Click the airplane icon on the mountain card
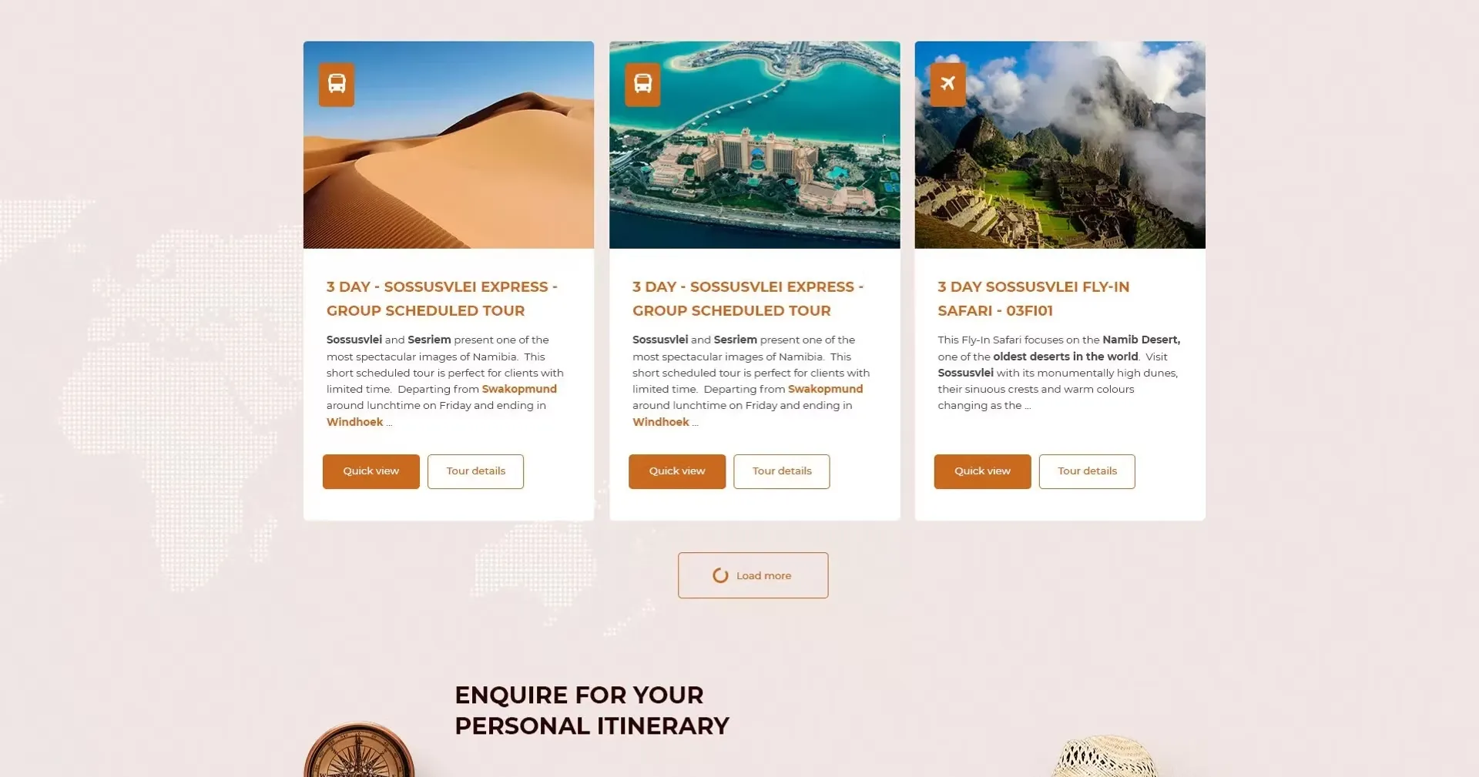 [x=947, y=84]
